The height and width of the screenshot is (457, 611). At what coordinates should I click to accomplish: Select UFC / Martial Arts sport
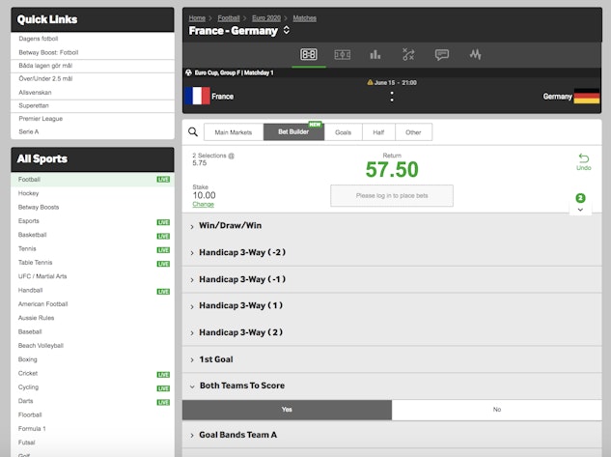(x=93, y=276)
